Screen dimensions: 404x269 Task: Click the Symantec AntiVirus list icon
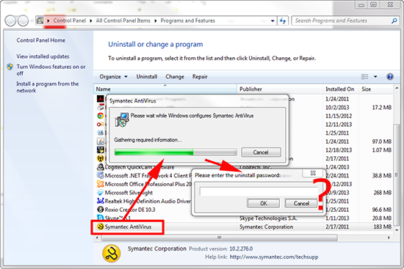point(100,226)
